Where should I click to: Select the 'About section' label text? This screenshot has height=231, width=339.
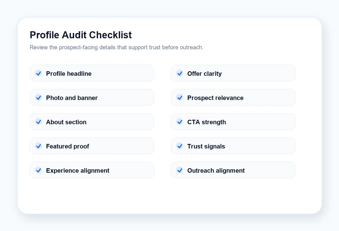pos(66,122)
